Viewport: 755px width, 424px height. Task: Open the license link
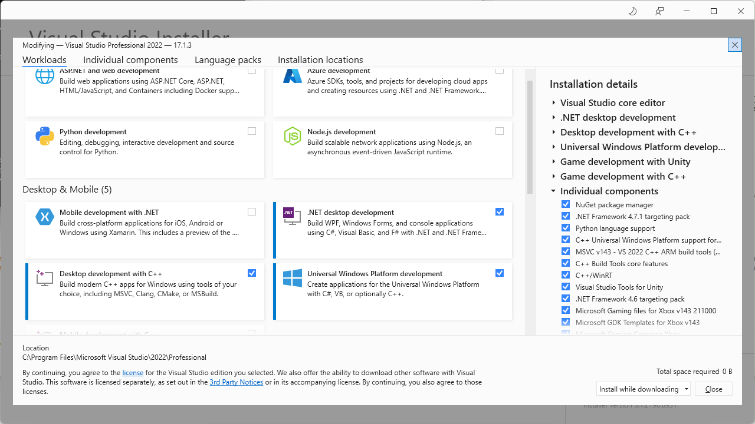[x=133, y=373]
